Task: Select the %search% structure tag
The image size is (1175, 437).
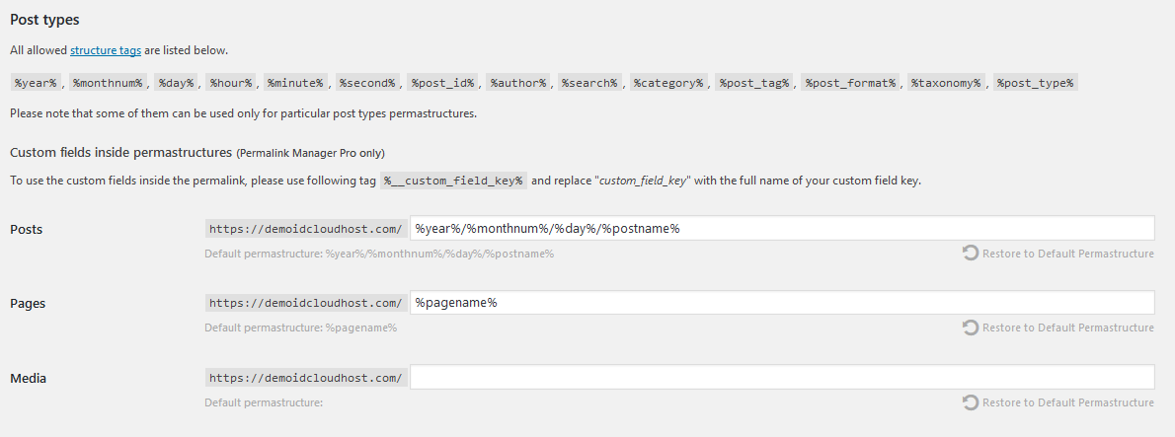Action: [x=589, y=82]
